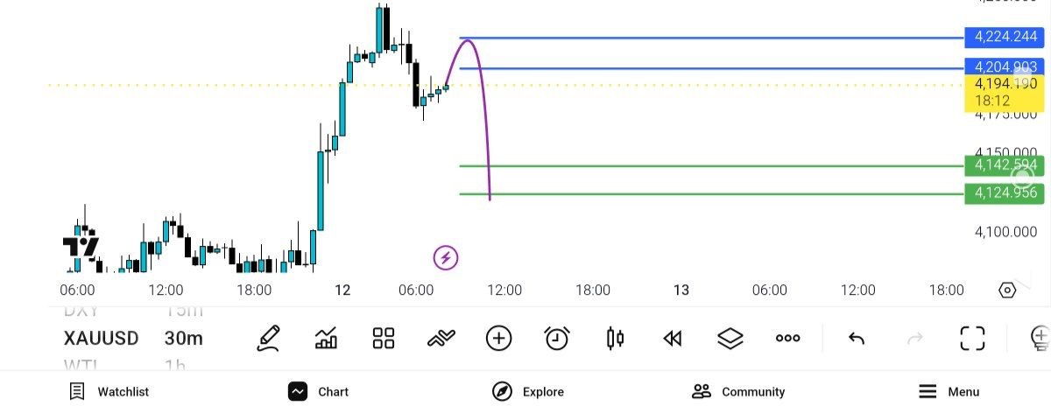Click the purple lightning event marker

(446, 258)
